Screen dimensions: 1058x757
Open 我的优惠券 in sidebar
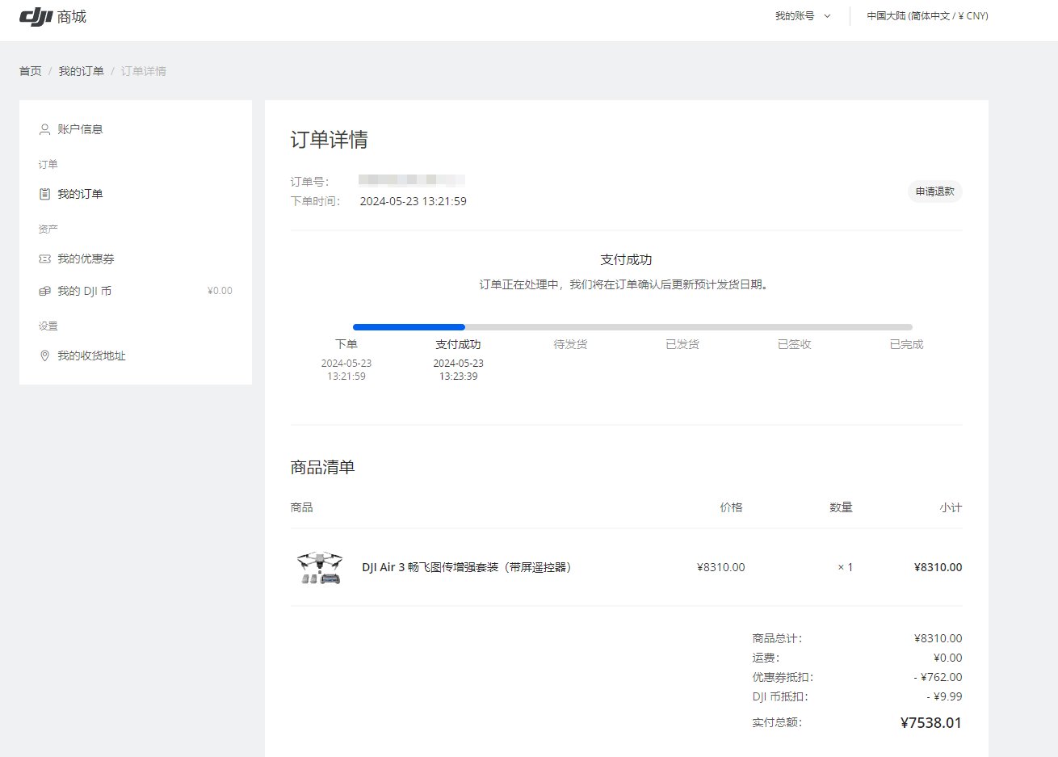pos(86,259)
